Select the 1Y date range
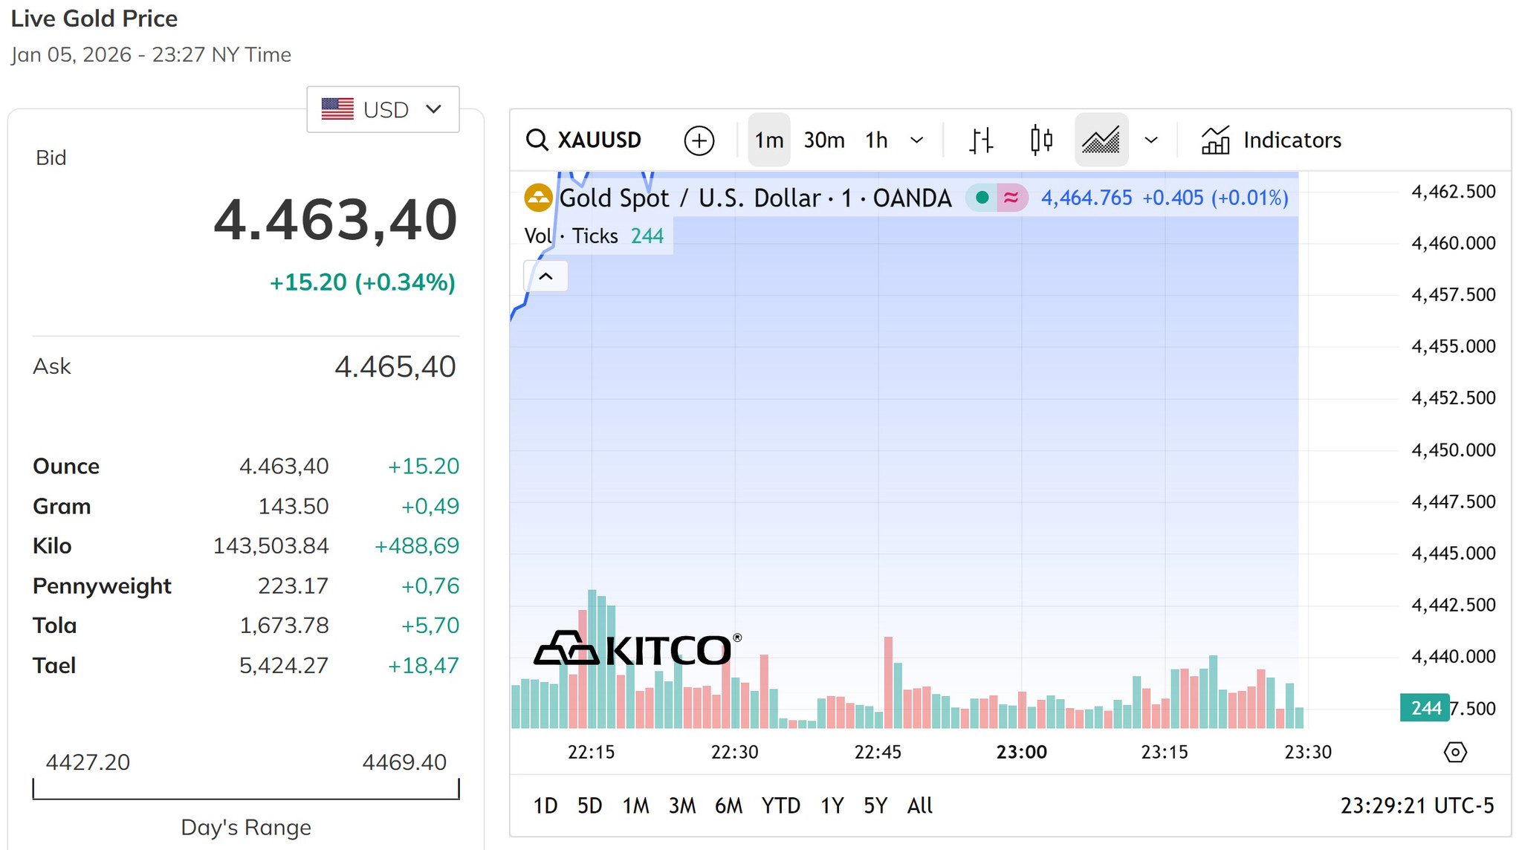 point(832,805)
